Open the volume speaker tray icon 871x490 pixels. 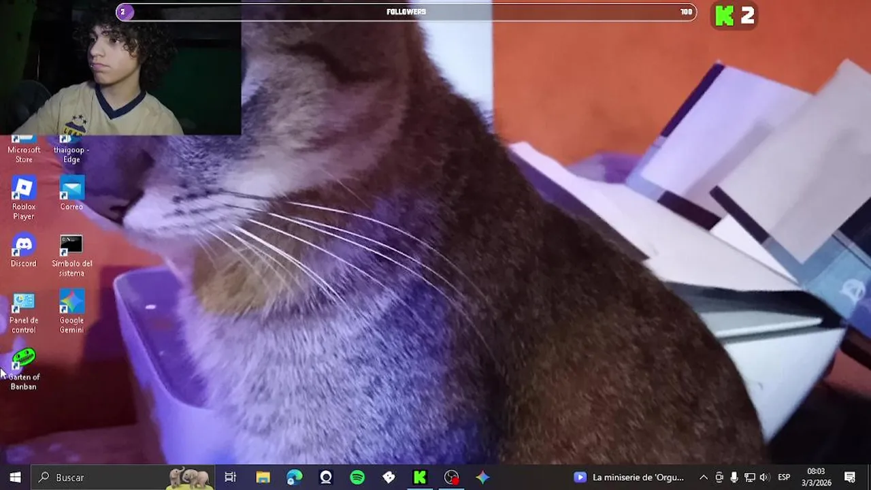tap(763, 477)
